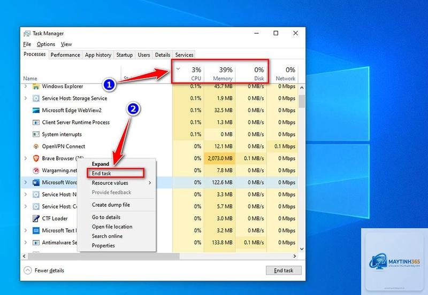This screenshot has width=428, height=295.
Task: Expand Service Host: Storage Service group
Action: tap(26, 98)
